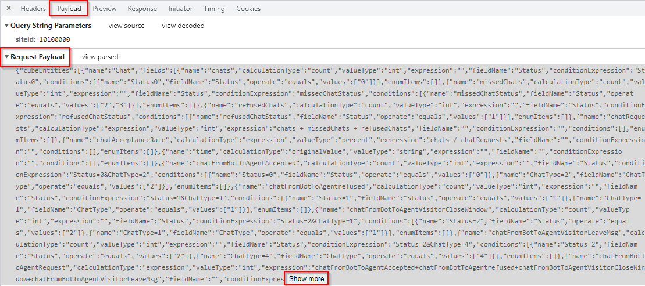Click view source for query parameters
Screen dimensions: 645x286
[x=126, y=26]
